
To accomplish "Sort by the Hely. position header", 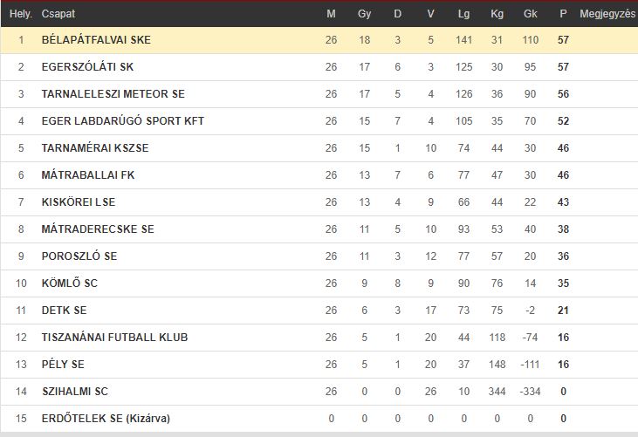I will 21,14.
